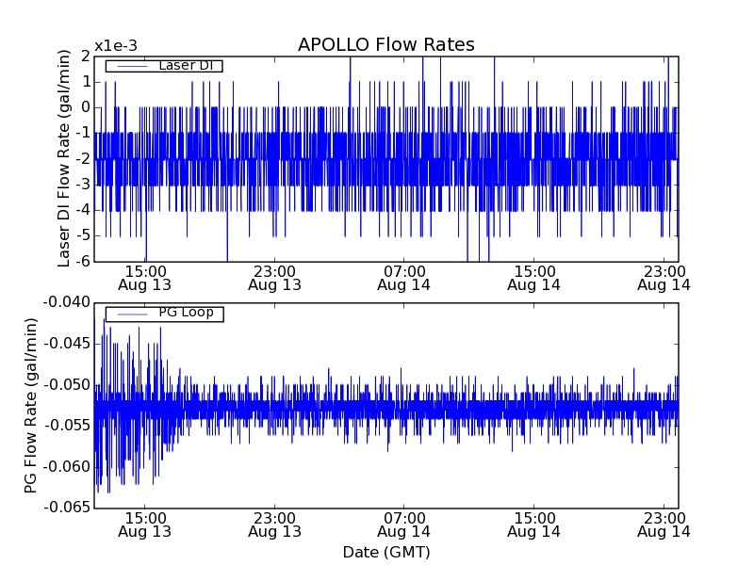Viewport: 754px width, 565px height.
Task: Click the 15:00 Aug 14 tick on bottom plot
Action: coord(533,525)
